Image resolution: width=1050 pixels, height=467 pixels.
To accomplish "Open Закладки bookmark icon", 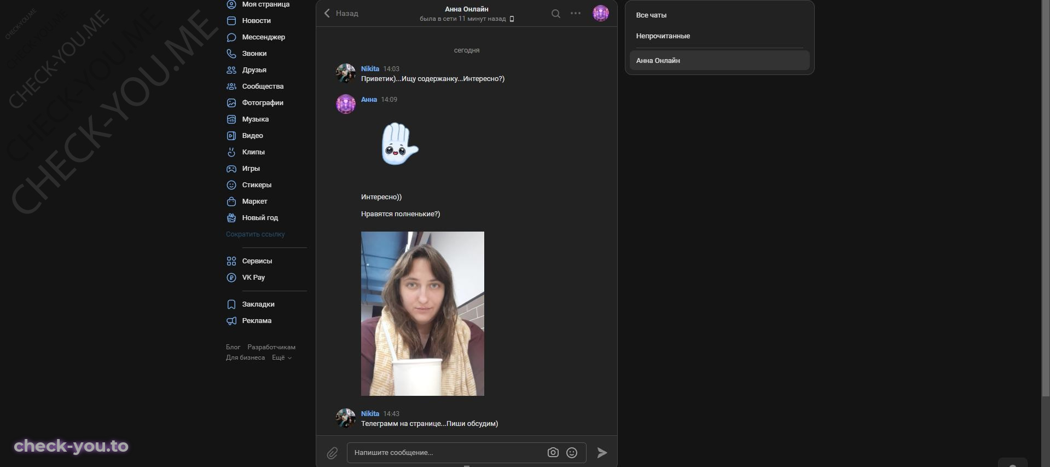I will [x=231, y=304].
